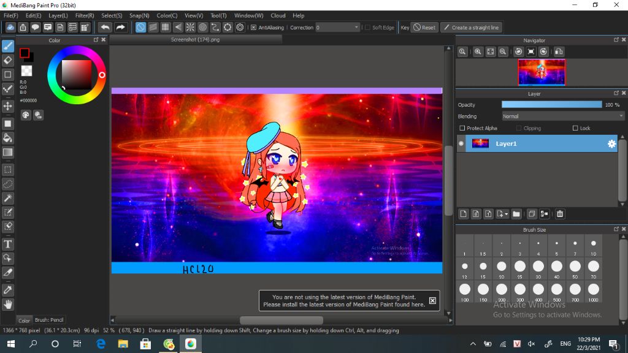Create a new layer
Viewport: 628px width, 353px height.
pyautogui.click(x=464, y=214)
